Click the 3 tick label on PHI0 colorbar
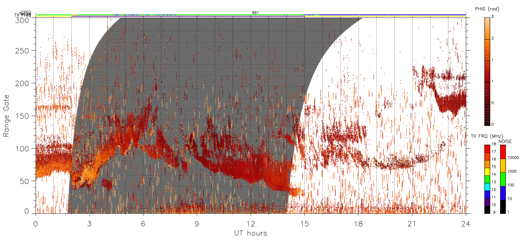524x242 pixels. point(493,17)
